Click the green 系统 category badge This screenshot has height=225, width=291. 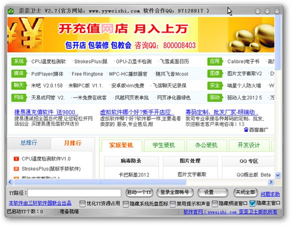pos(19,61)
